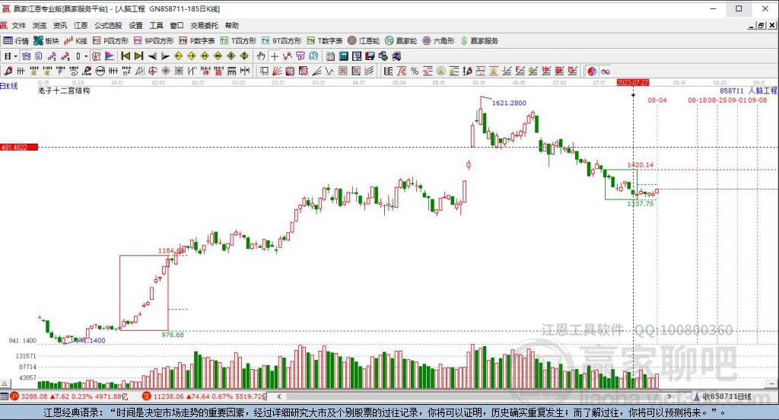
Task: Open the 江恩 menu
Action: pyautogui.click(x=81, y=25)
